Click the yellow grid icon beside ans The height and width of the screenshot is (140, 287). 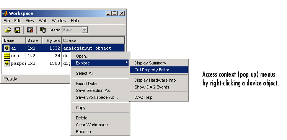[x=7, y=56]
